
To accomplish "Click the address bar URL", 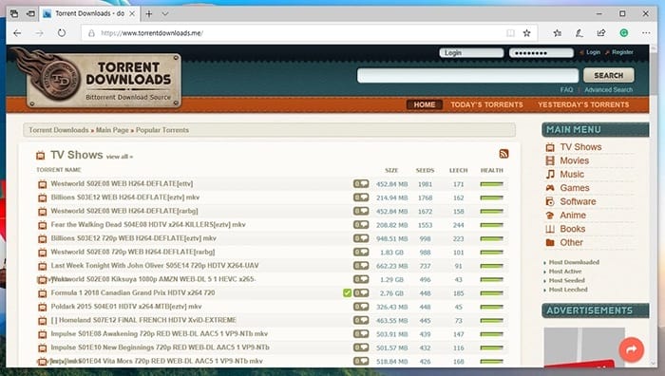I will [x=152, y=33].
